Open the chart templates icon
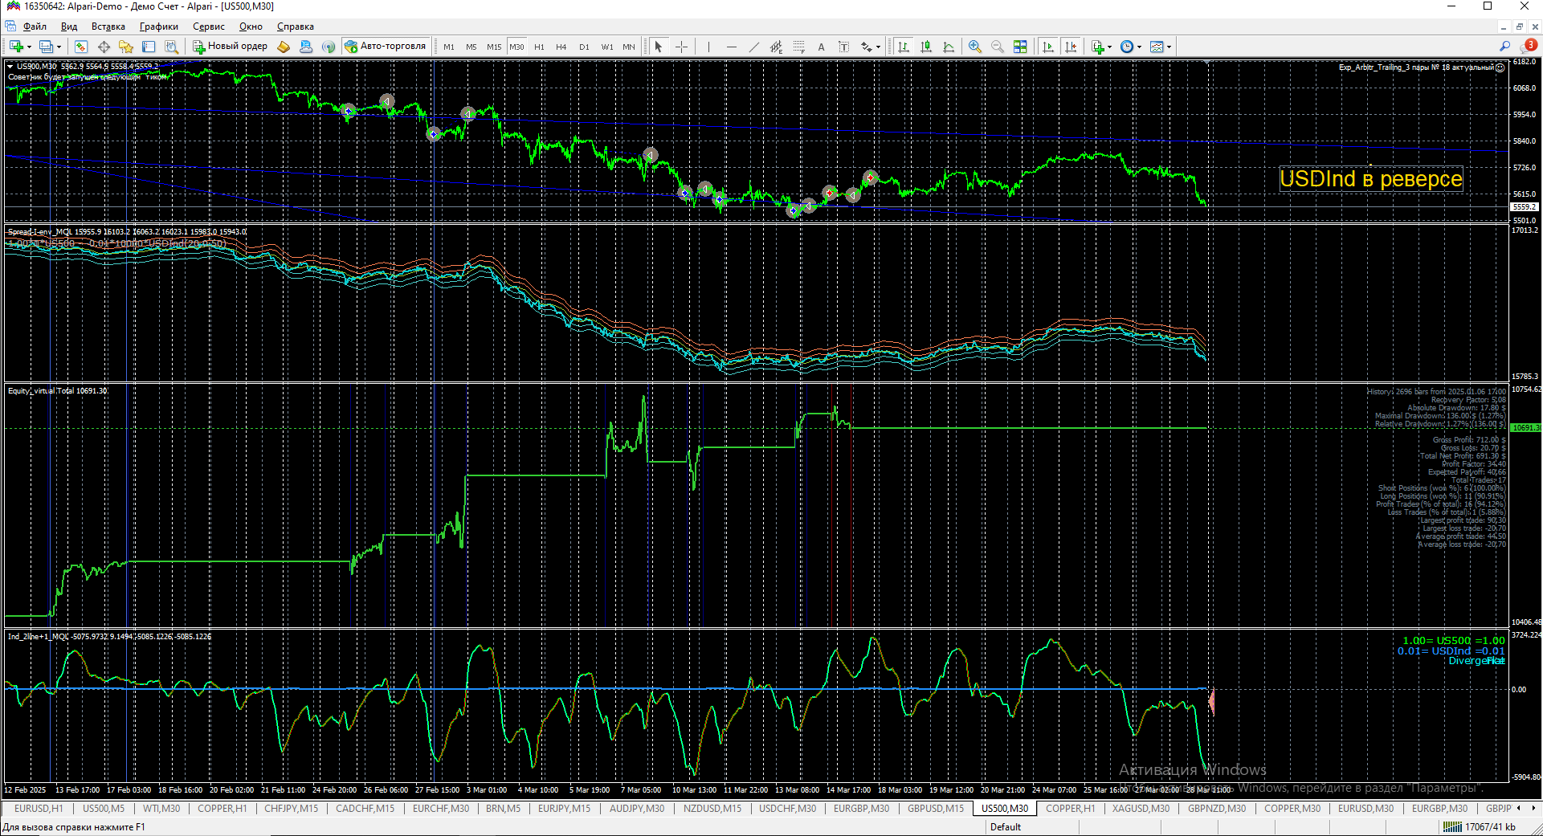 (x=1157, y=47)
